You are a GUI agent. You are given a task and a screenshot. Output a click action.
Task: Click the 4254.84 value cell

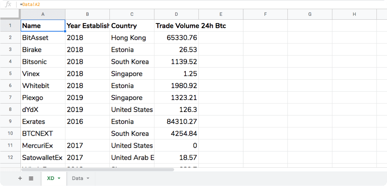click(176, 133)
